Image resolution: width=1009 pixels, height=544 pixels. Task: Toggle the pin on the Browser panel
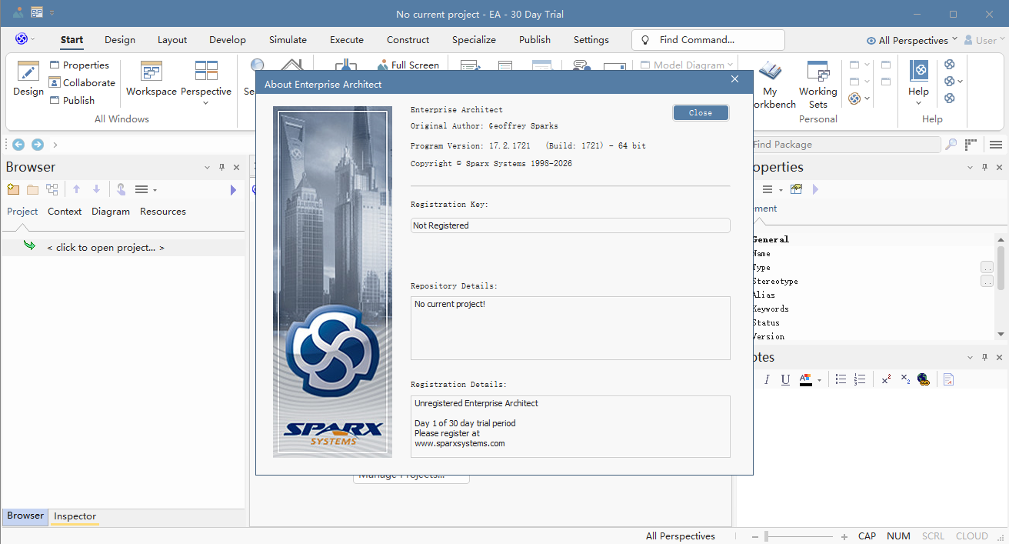[x=221, y=167]
